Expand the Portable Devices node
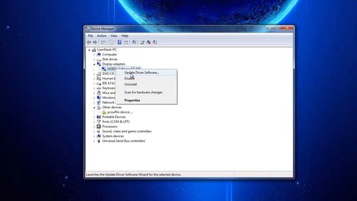Viewport: 357px width, 201px height. (94, 117)
